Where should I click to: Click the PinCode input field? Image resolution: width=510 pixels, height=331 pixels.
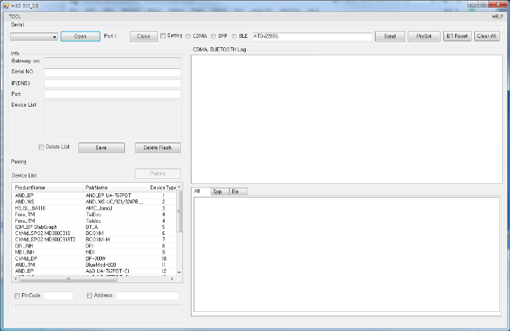point(59,295)
